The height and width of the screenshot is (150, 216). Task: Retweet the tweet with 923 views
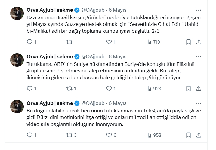point(69,89)
